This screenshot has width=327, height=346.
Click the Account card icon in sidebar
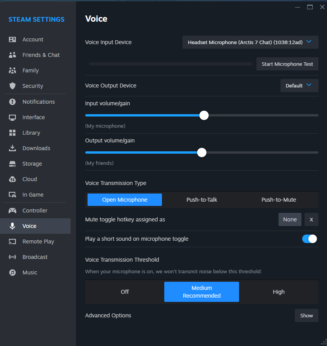(12, 39)
